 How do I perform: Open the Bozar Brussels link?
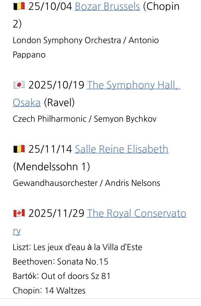(107, 6)
